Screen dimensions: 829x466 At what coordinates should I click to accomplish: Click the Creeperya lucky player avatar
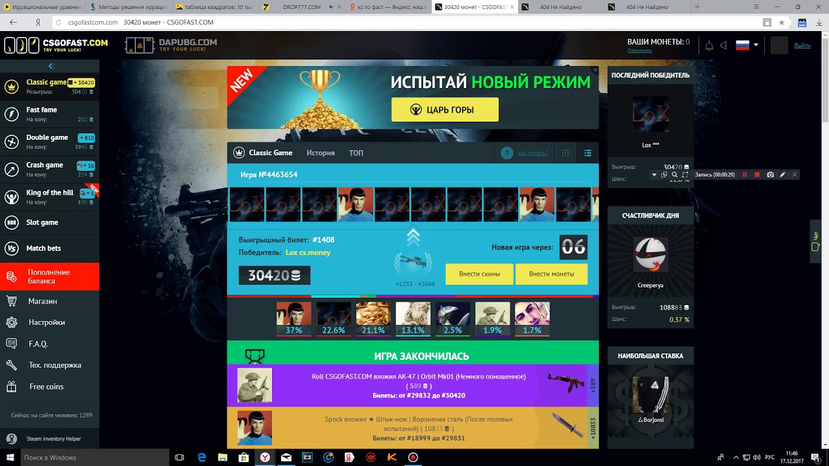pyautogui.click(x=650, y=255)
